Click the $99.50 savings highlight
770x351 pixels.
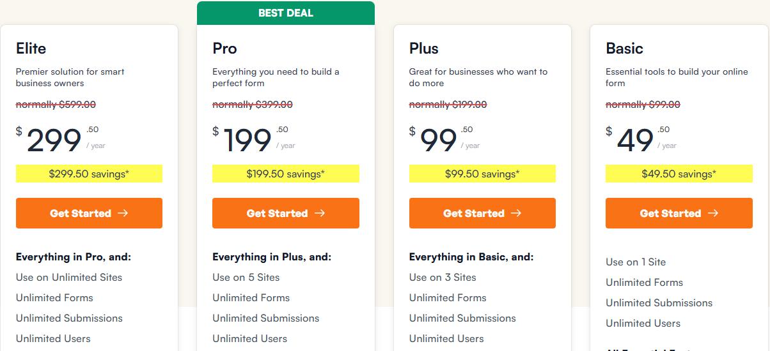point(482,174)
